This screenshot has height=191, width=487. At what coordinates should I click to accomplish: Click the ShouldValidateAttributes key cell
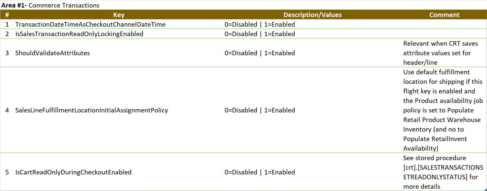pos(119,53)
